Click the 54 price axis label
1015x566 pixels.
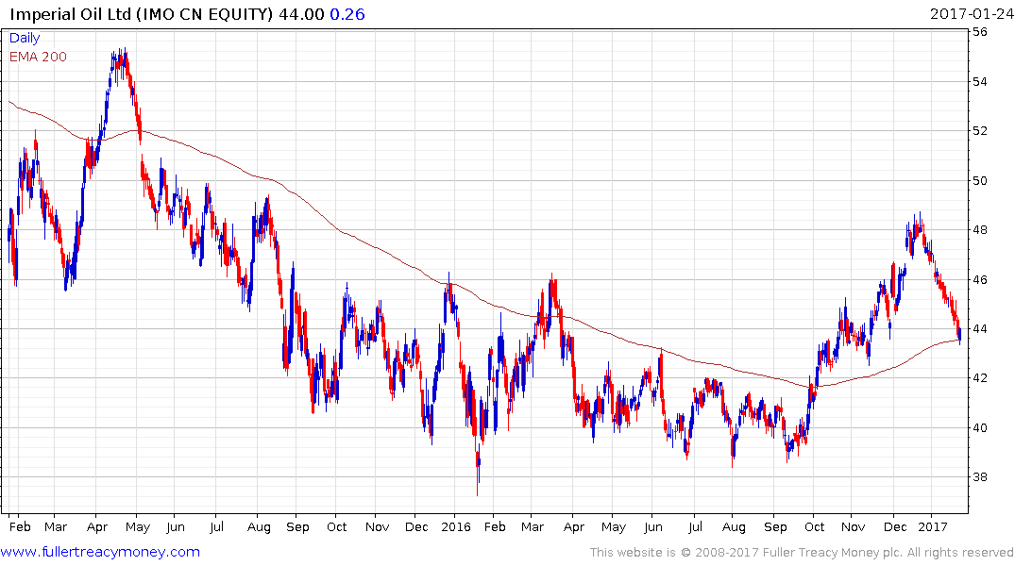980,81
